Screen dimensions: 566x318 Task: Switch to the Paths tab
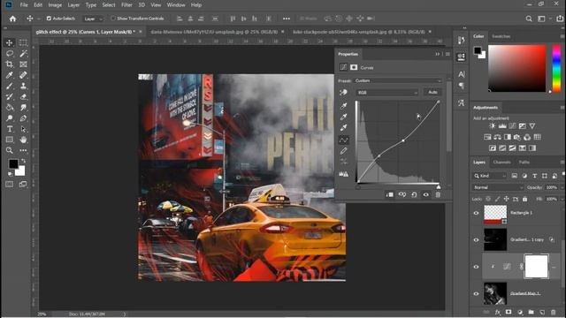click(x=524, y=163)
